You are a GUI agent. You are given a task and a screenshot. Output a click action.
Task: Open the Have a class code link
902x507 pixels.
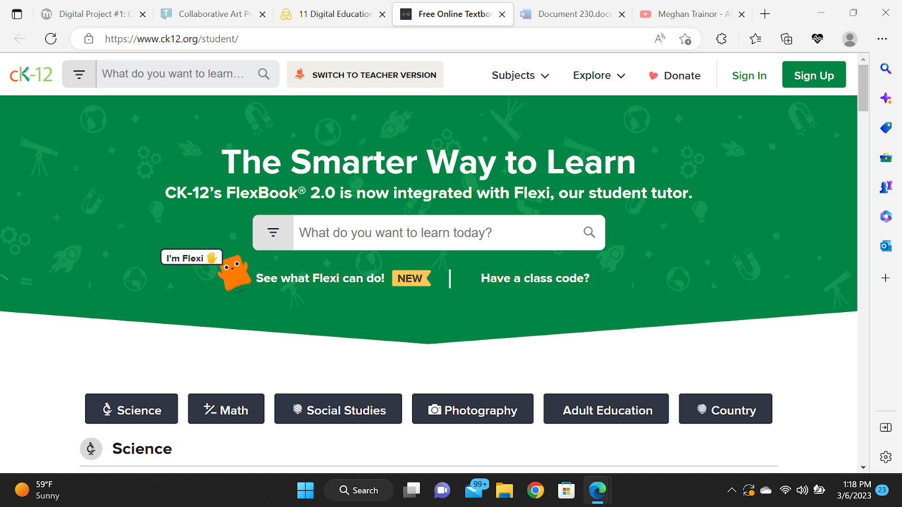(x=535, y=278)
